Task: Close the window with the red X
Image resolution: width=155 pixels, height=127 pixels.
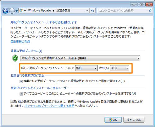Action: 149,4
